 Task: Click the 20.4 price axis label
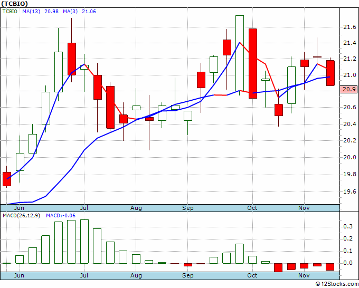click(x=349, y=124)
